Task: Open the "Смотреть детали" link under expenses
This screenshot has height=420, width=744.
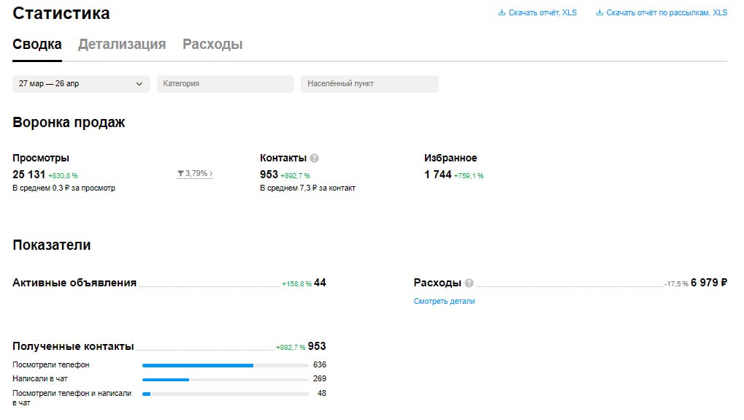Action: 444,301
